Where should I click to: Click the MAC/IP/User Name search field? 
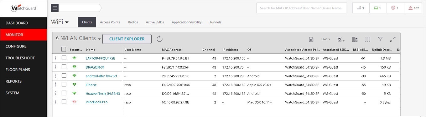click(302, 8)
